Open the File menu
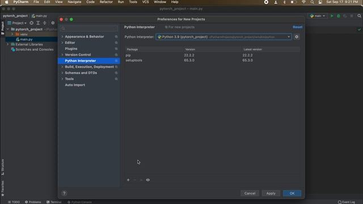This screenshot has width=363, height=204. click(x=36, y=2)
